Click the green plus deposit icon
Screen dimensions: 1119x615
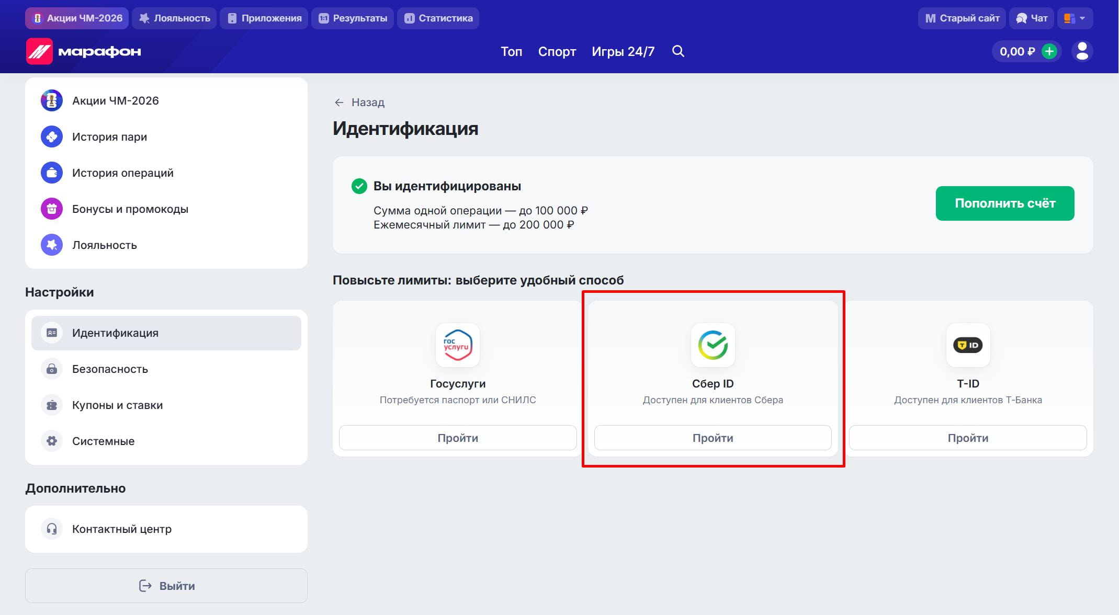click(1049, 51)
